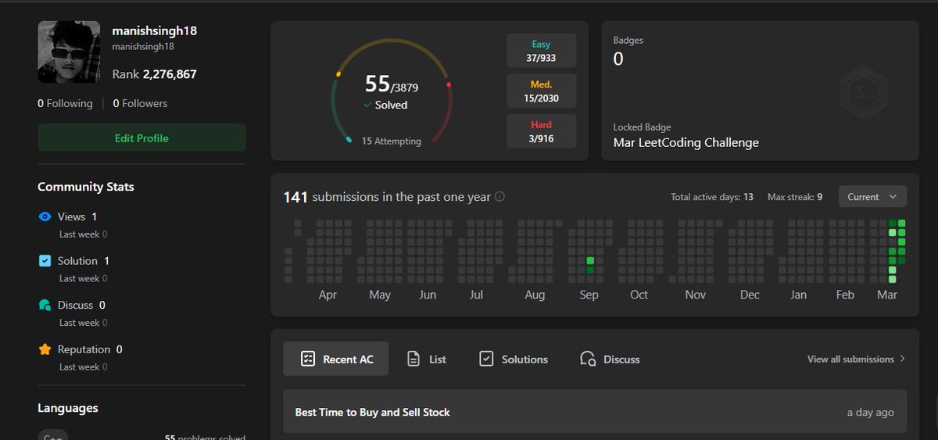938x440 pixels.
Task: Click the Mar LeetCoding Challenge badge name
Action: click(686, 142)
